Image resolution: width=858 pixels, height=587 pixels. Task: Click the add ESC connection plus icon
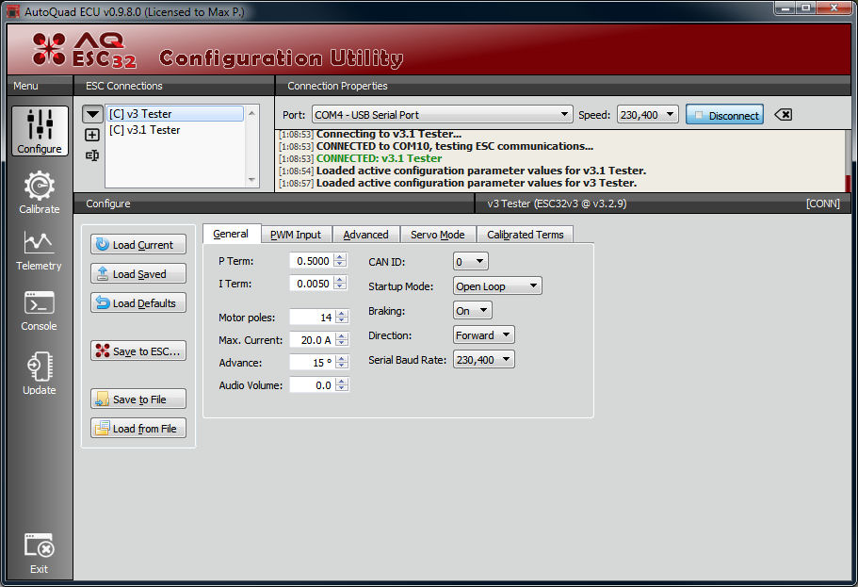pyautogui.click(x=92, y=135)
